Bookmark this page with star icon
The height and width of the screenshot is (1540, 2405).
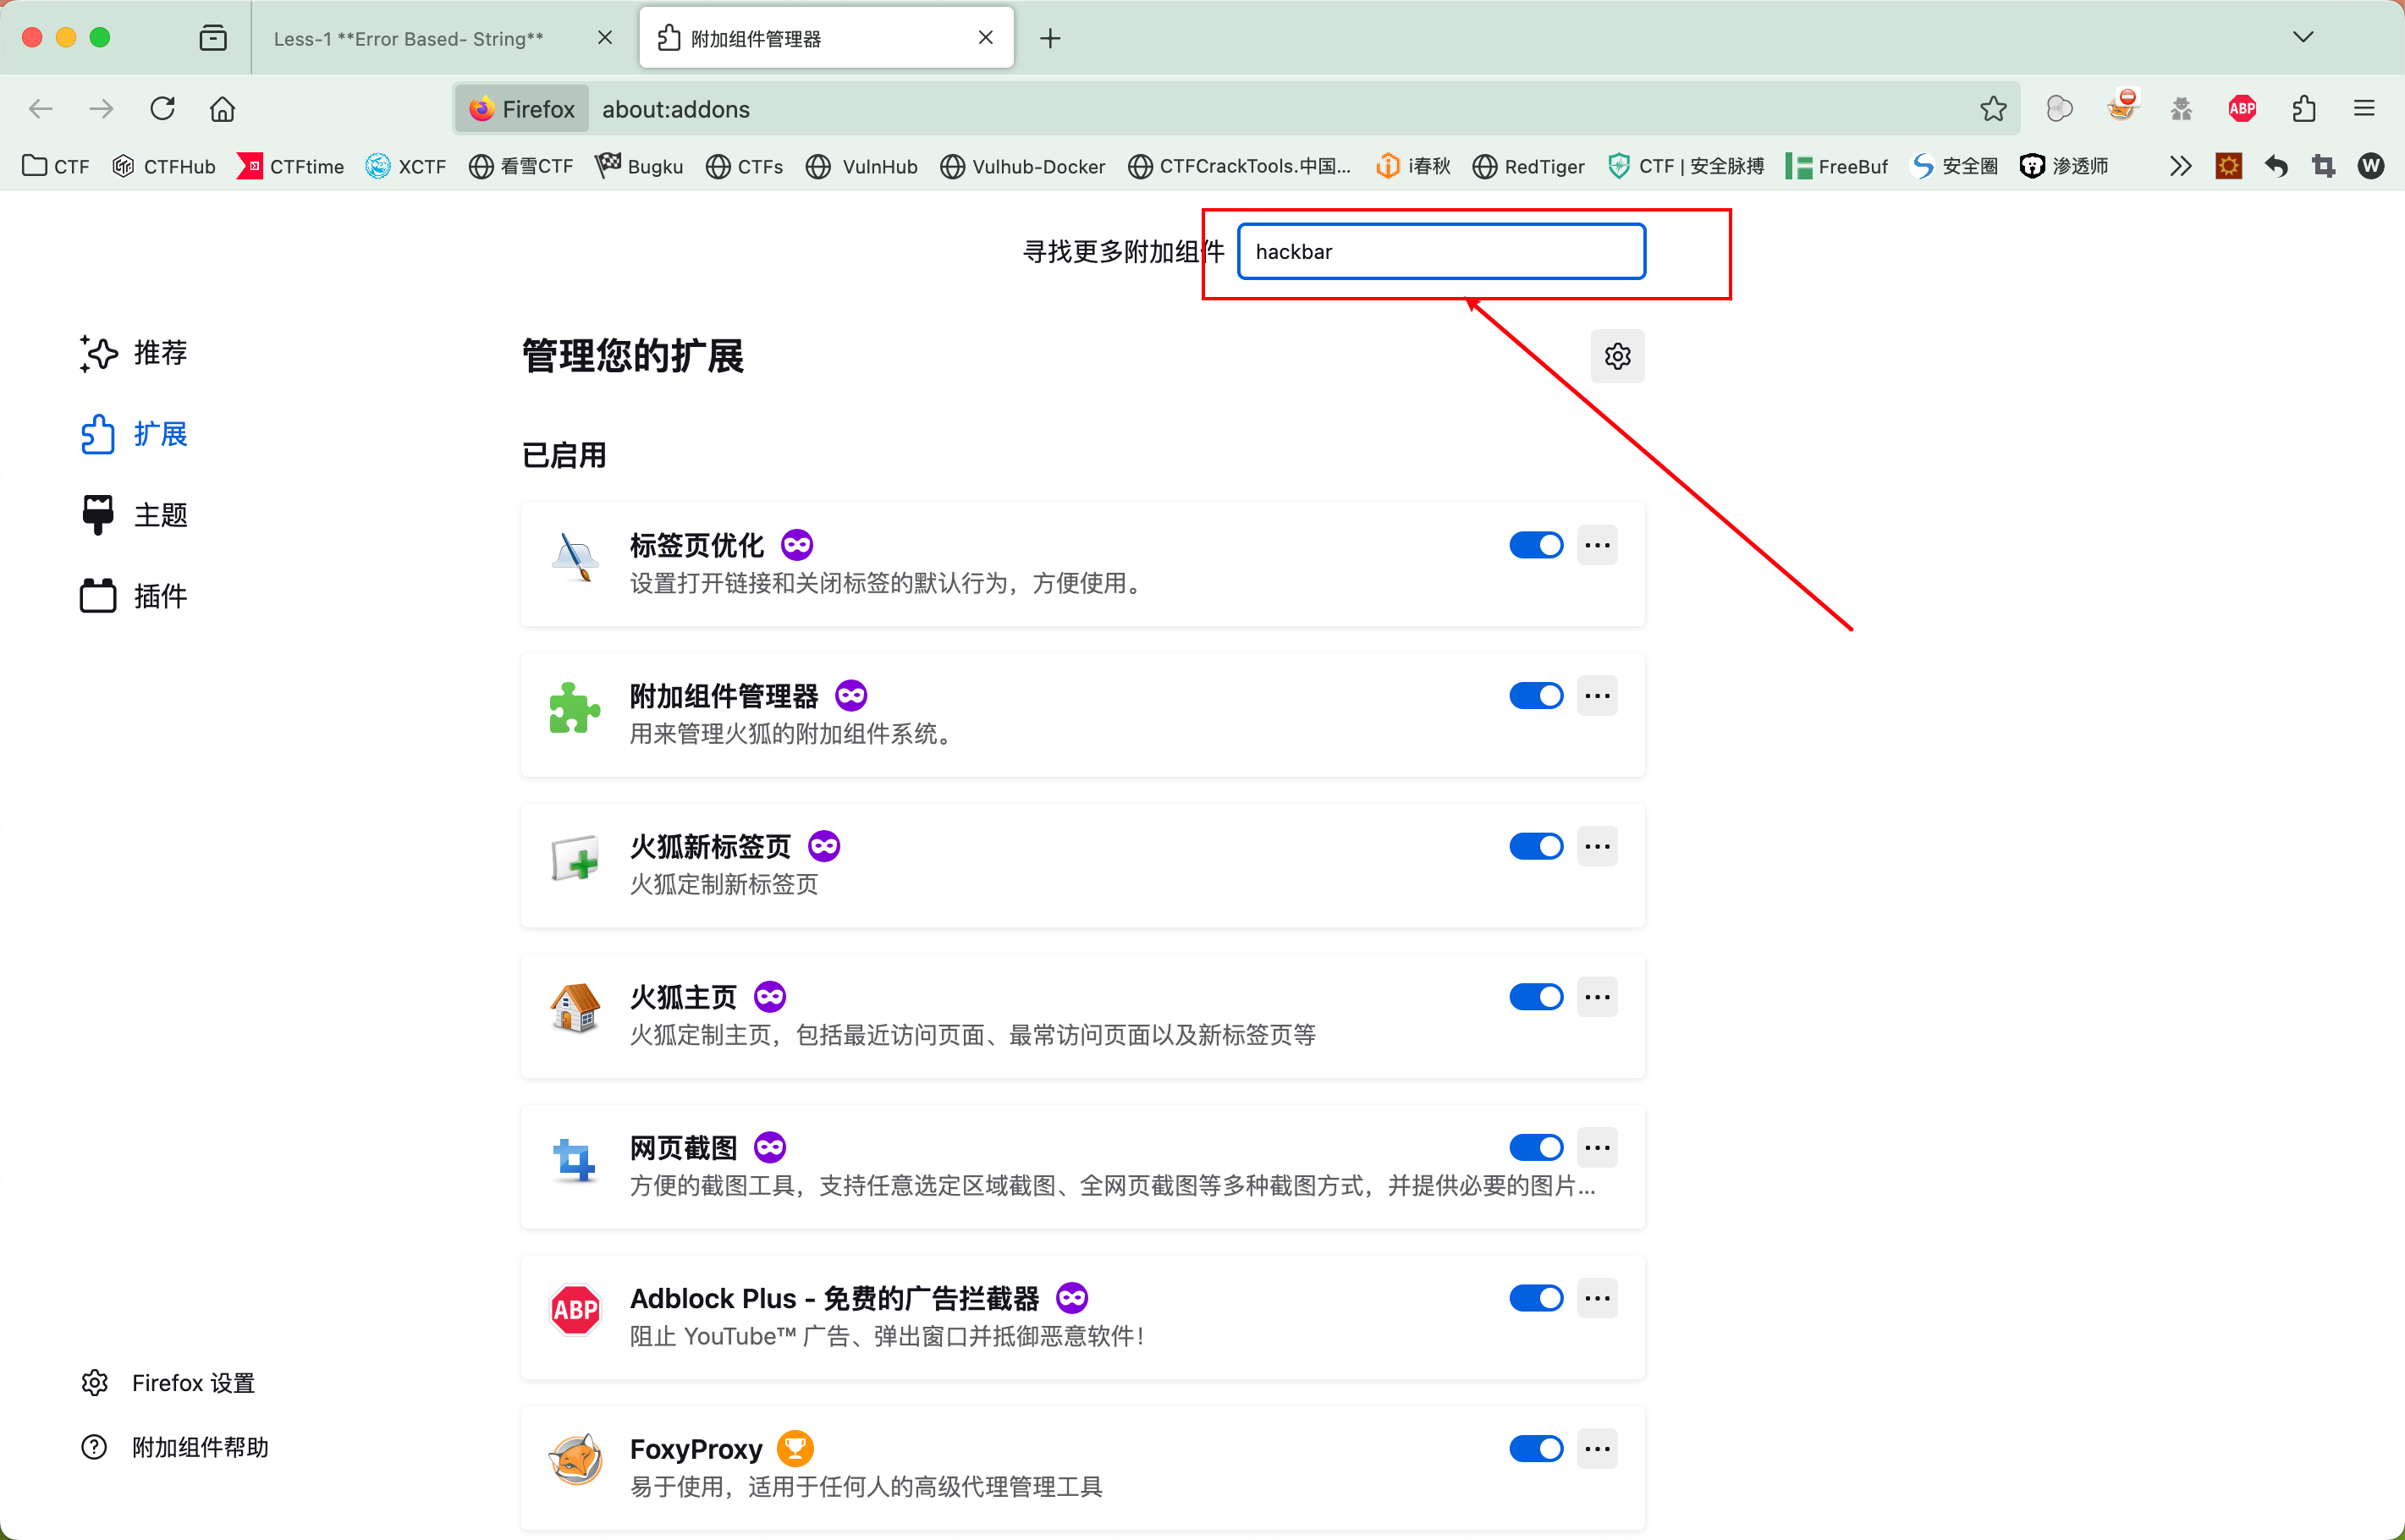pyautogui.click(x=1993, y=109)
